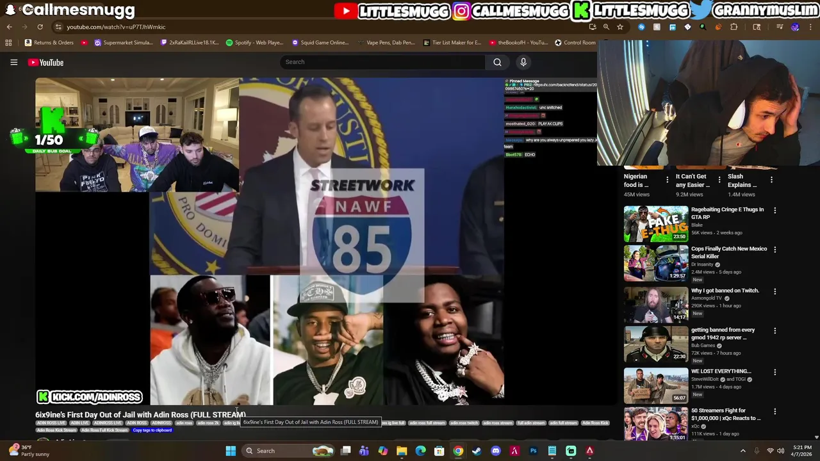Open the Tier List Maker bookmark

pyautogui.click(x=452, y=43)
